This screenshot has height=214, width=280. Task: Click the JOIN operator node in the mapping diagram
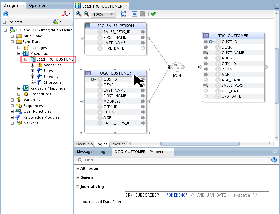(177, 67)
